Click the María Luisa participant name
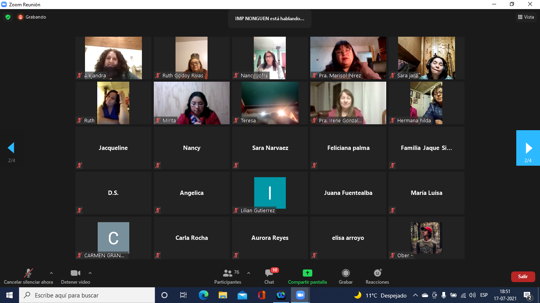The height and width of the screenshot is (303, 540). tap(427, 193)
